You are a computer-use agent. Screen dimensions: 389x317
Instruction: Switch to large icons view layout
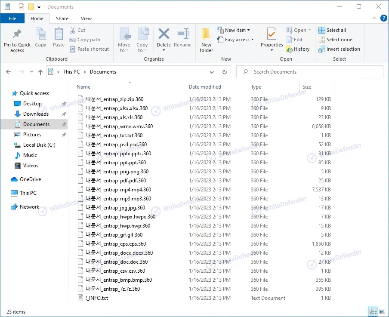382,311
